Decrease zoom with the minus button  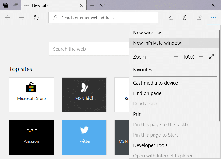click(176, 57)
